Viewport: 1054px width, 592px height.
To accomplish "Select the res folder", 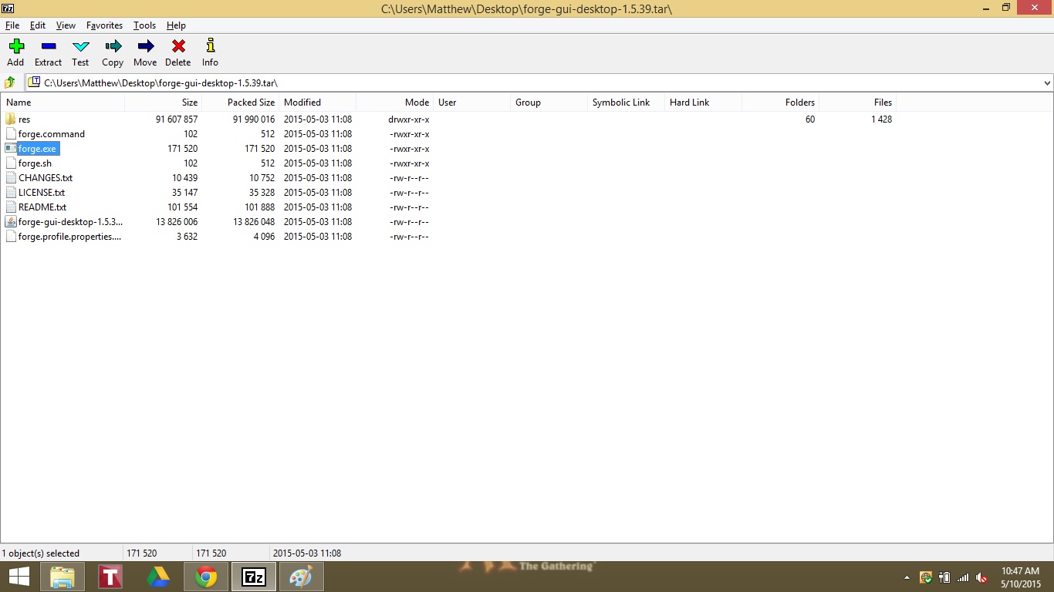I will [x=24, y=119].
